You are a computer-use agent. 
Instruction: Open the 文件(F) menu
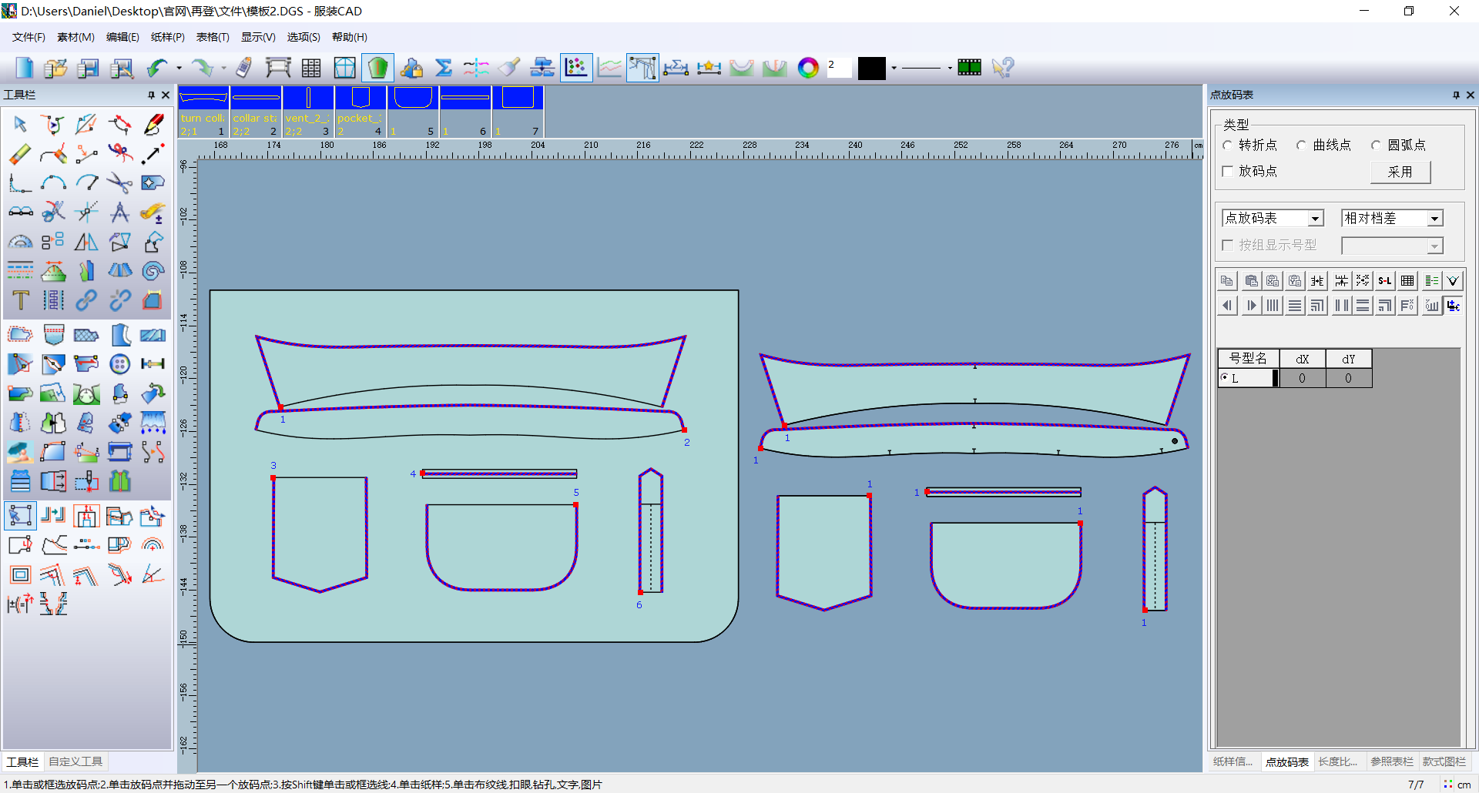(x=29, y=37)
